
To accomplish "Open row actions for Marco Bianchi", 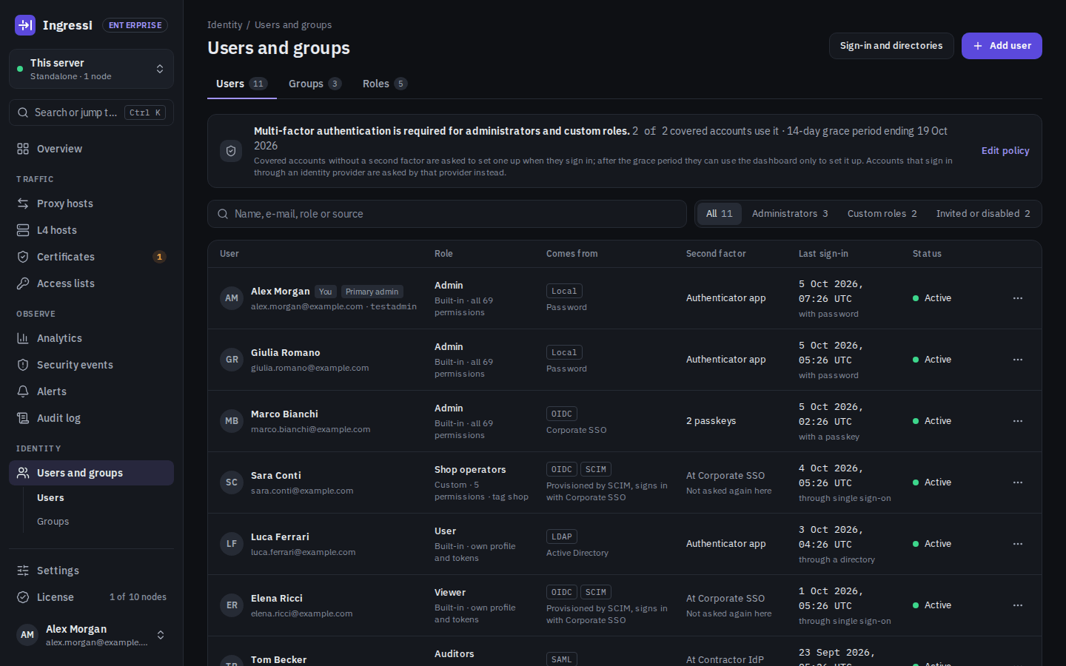I will pyautogui.click(x=1018, y=421).
